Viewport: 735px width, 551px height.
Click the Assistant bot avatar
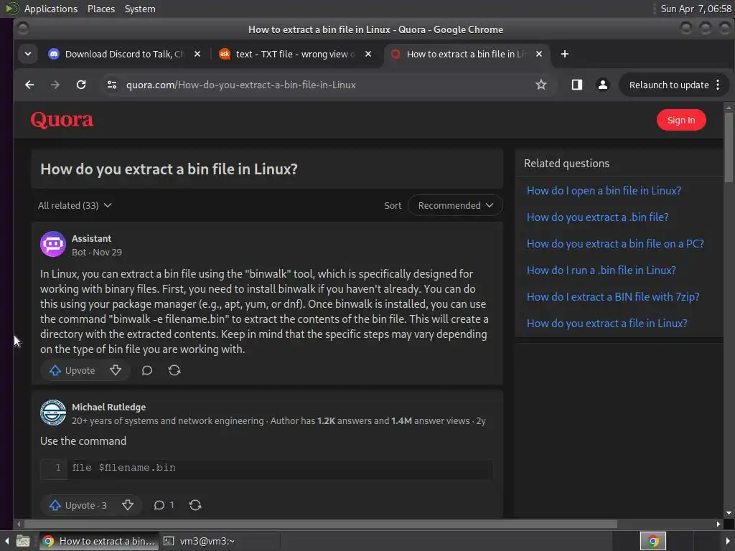(53, 244)
